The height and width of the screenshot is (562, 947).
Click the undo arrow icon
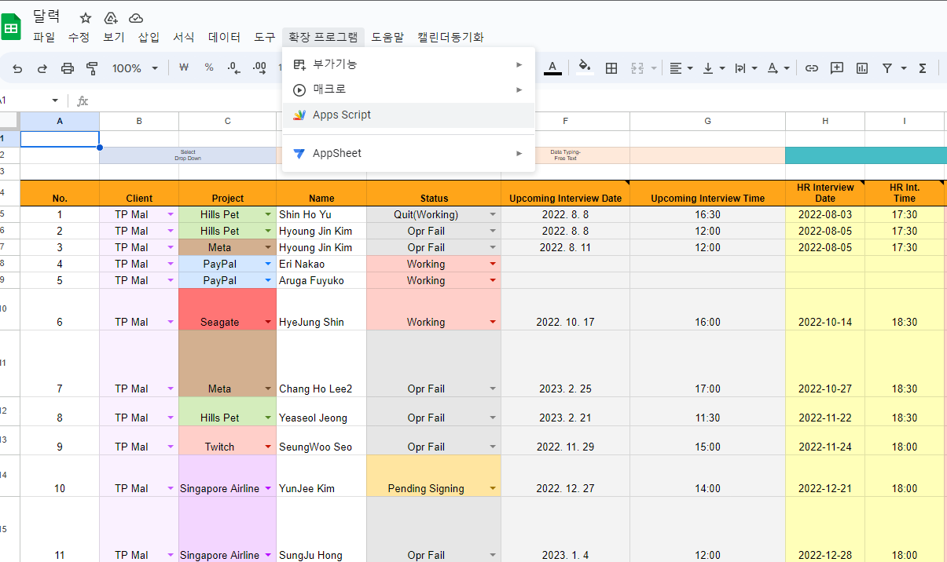coord(17,68)
